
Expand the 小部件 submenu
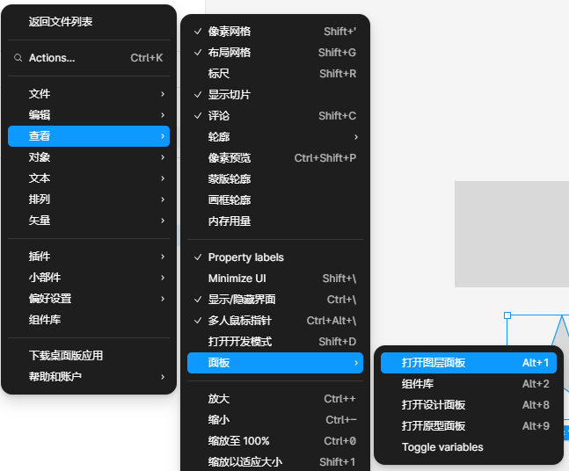point(89,278)
